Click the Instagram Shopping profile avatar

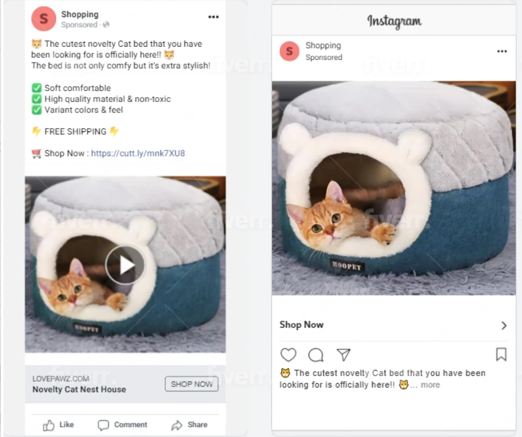289,51
